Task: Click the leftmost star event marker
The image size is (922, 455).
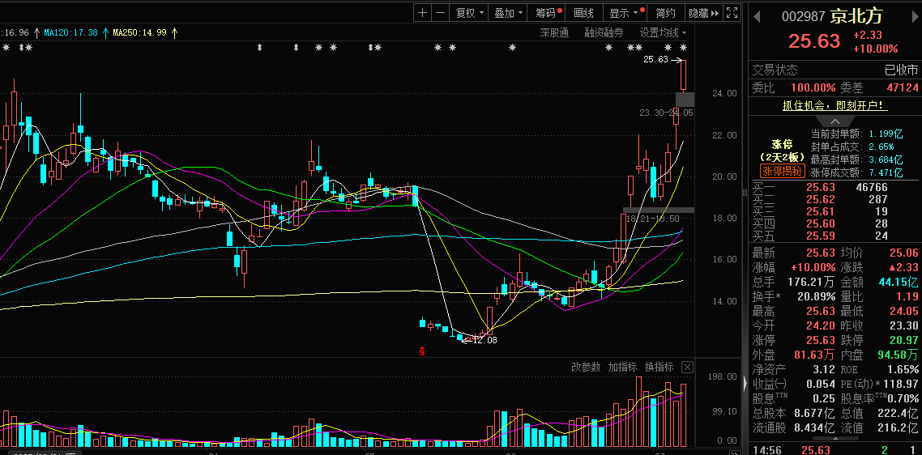Action: (6, 47)
